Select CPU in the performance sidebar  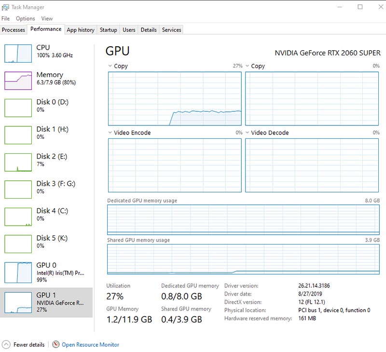click(47, 54)
